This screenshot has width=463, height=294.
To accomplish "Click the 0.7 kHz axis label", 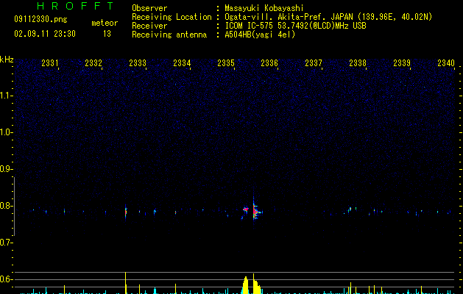I will (7, 243).
